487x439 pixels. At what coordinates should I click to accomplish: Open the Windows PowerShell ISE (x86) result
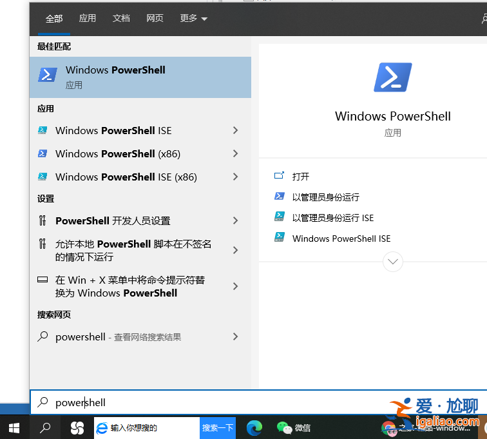(140, 177)
